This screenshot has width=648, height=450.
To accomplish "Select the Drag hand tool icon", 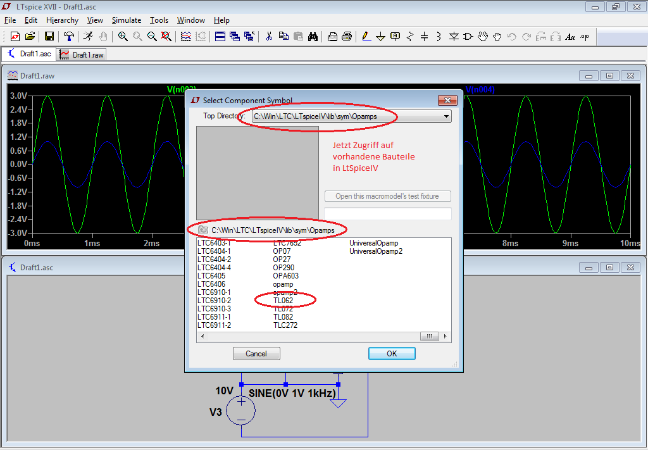I will click(x=497, y=37).
